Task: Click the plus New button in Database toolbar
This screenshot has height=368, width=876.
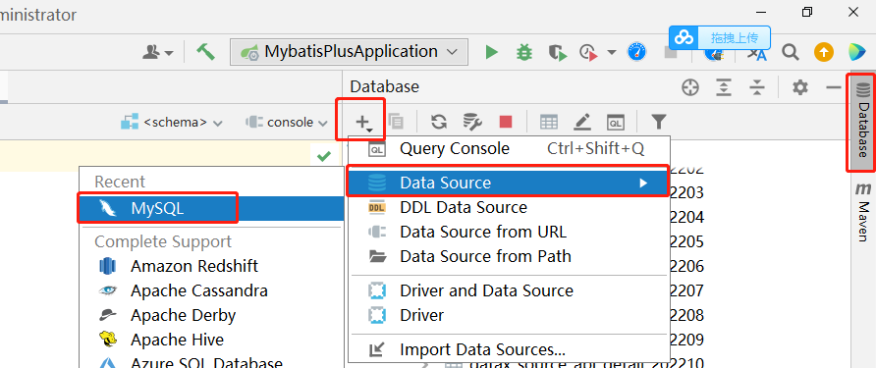Action: [362, 122]
